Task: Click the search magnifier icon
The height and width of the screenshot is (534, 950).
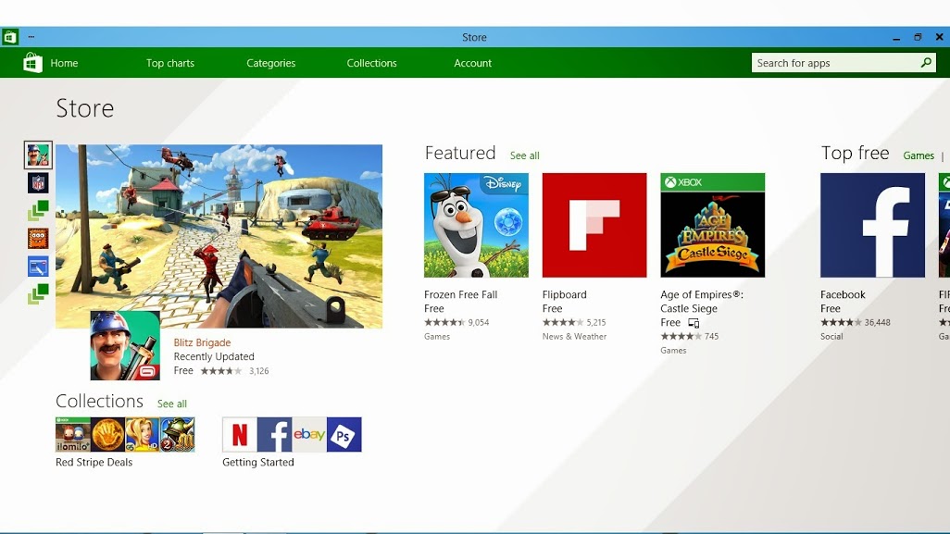Action: [x=926, y=62]
